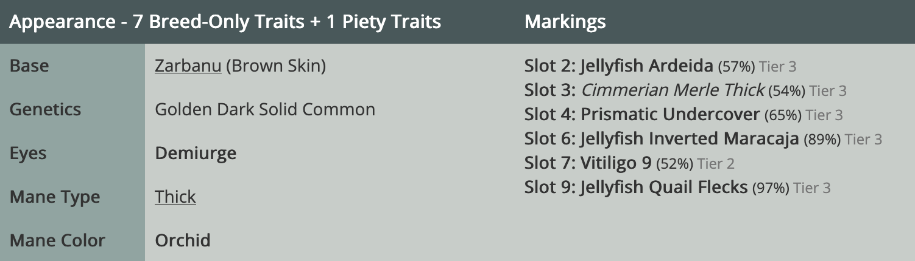Click the Eyes row label
The image size is (915, 261).
(28, 153)
